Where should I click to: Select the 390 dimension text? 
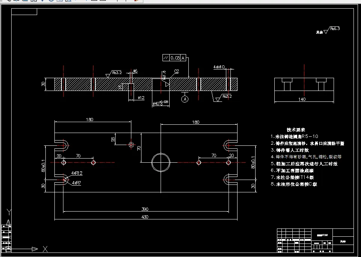pyautogui.click(x=145, y=209)
